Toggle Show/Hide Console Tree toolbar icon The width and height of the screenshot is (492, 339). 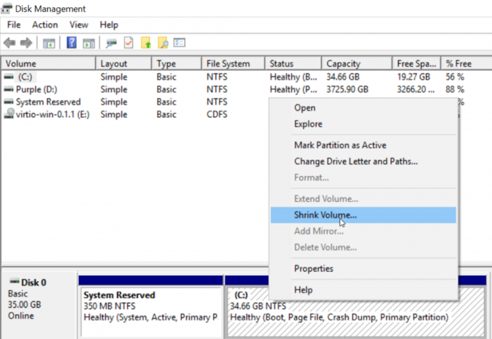tap(49, 43)
